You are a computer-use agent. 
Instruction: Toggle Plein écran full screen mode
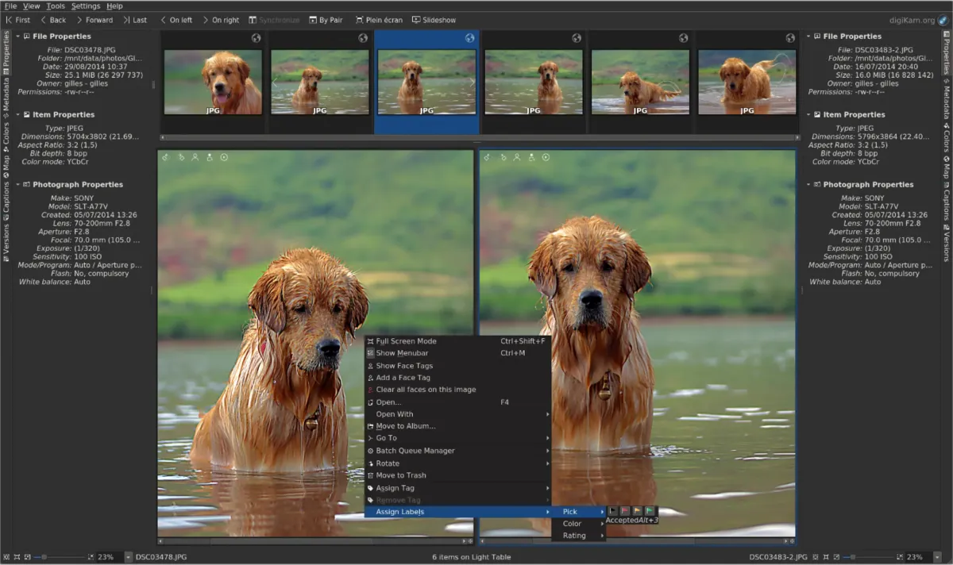[378, 20]
